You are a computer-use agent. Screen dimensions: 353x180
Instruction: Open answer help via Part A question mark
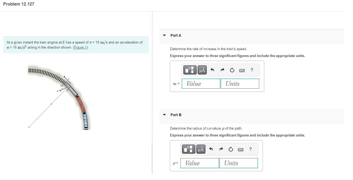(x=251, y=70)
